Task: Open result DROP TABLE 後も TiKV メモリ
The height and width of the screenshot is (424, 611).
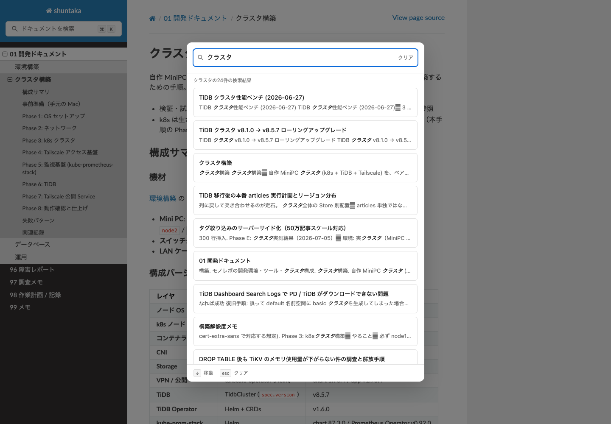Action: click(x=305, y=357)
